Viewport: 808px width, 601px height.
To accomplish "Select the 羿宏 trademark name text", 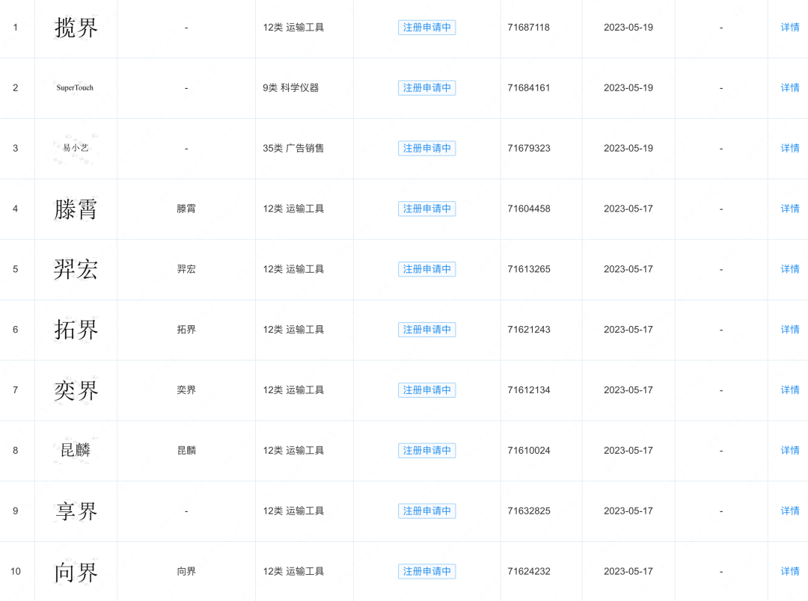I will coord(186,269).
